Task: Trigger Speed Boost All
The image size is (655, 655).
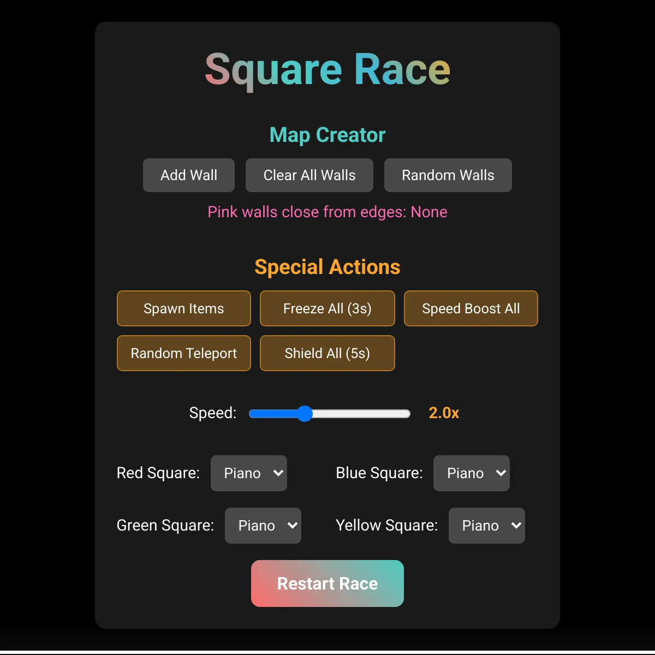Action: (x=471, y=308)
